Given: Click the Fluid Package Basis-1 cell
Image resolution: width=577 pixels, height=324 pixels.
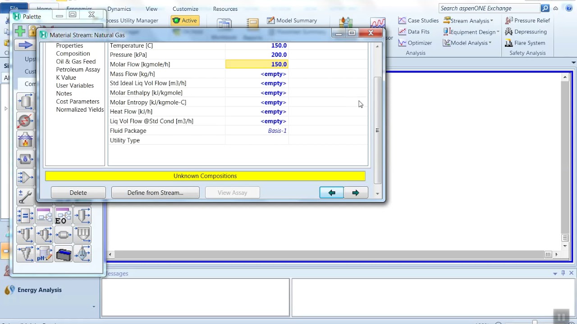Looking at the screenshot, I should click(x=256, y=130).
